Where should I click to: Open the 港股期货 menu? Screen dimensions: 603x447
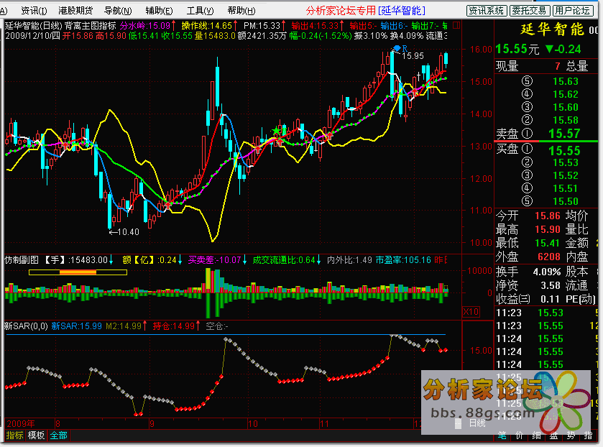[x=75, y=10]
